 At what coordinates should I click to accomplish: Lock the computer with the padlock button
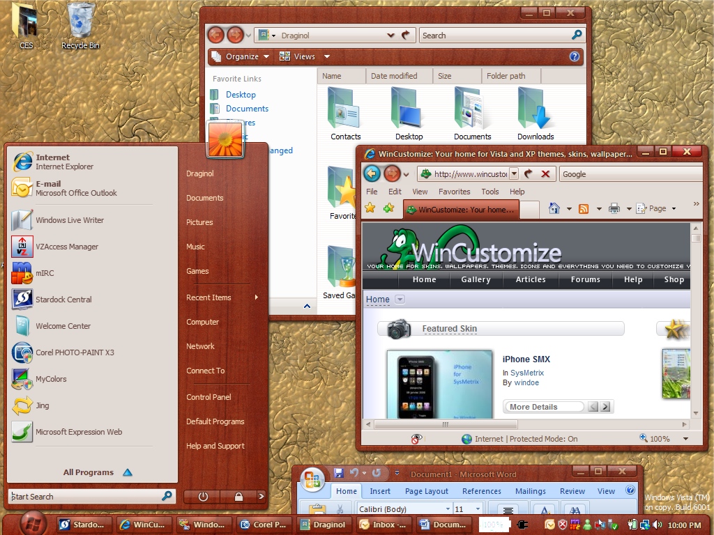click(x=238, y=496)
